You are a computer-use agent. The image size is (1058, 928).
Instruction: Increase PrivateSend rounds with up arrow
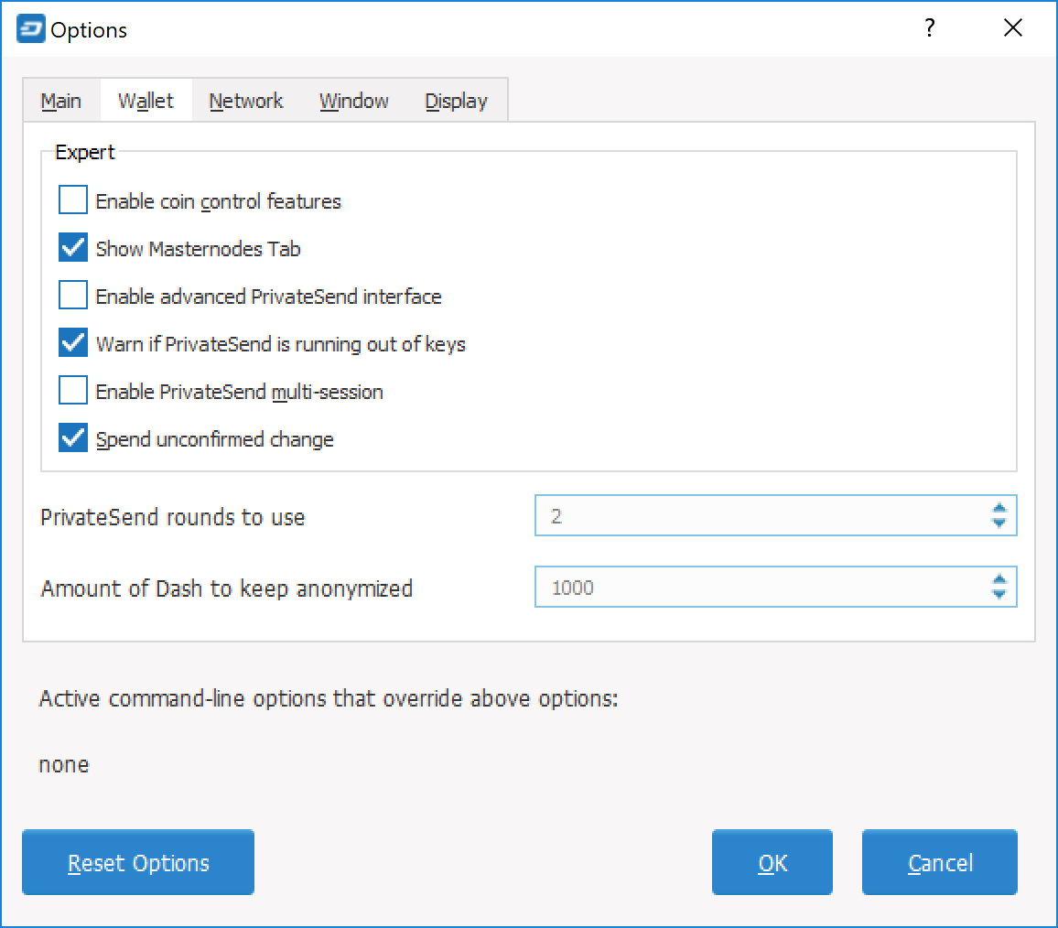999,508
